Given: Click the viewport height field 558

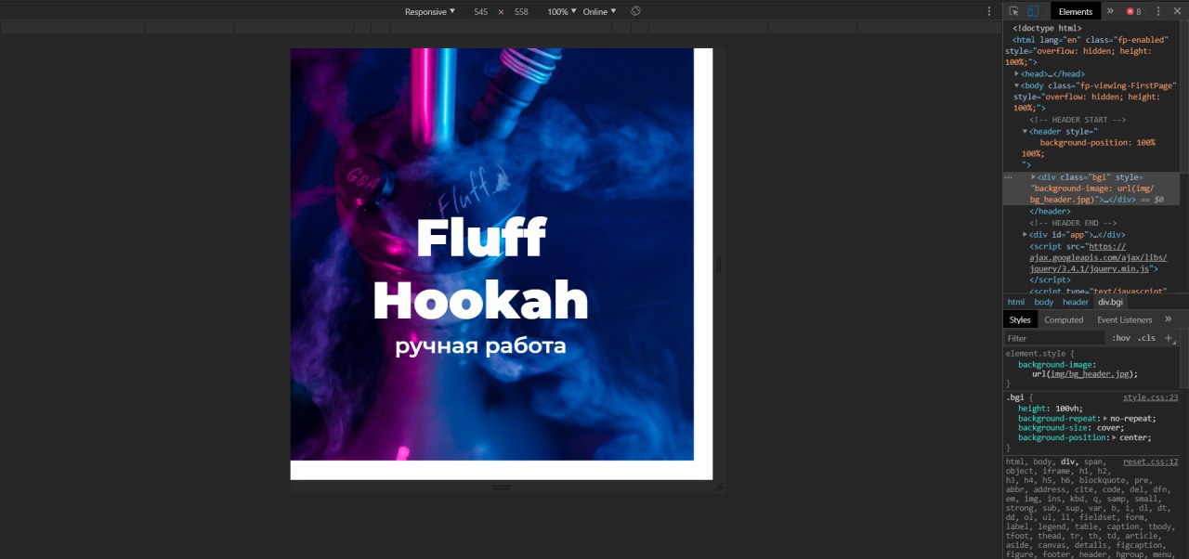Looking at the screenshot, I should click(x=521, y=11).
